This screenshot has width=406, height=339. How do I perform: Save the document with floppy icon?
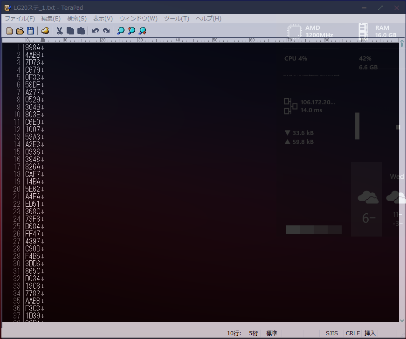[x=31, y=31]
